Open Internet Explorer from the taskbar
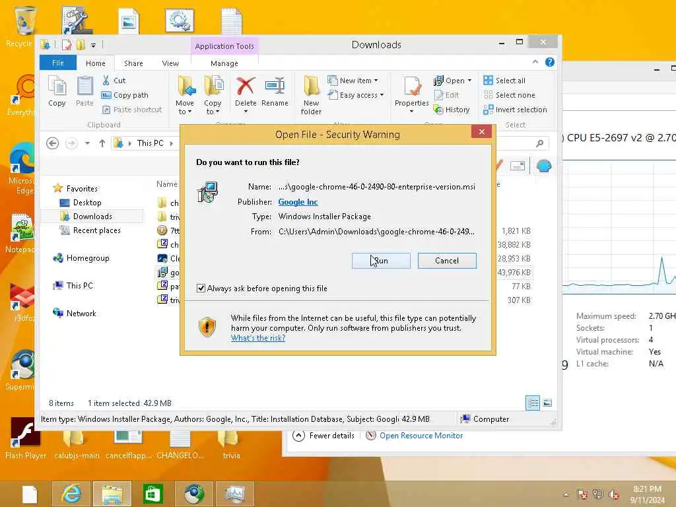Viewport: 676px width, 507px height. (x=71, y=493)
